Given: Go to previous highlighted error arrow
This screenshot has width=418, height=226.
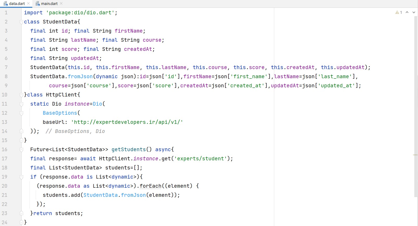Looking at the screenshot, I should point(407,12).
